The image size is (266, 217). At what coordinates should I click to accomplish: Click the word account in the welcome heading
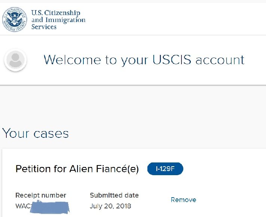coord(220,60)
